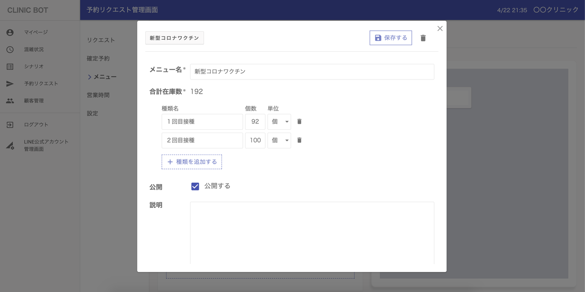Click the 説明 description text area
This screenshot has width=585, height=292.
[x=312, y=232]
